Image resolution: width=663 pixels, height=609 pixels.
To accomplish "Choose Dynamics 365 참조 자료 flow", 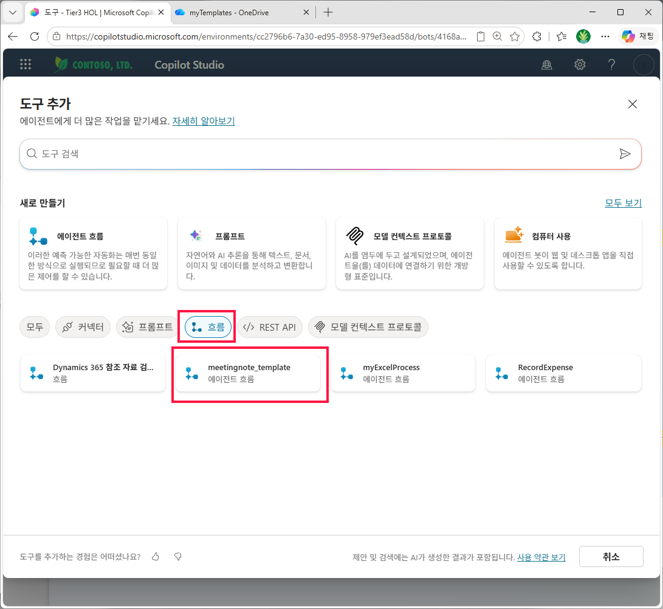I will [93, 373].
